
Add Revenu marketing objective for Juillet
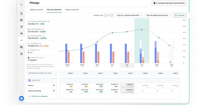pos(157,91)
